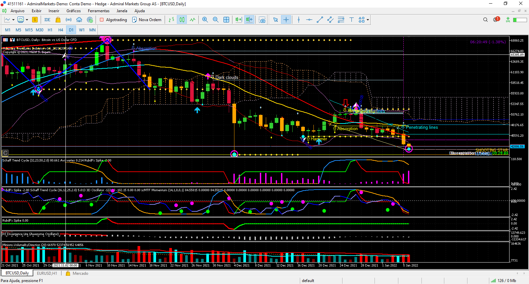Toggle Algotrading on or off
This screenshot has height=284, width=529.
[x=113, y=20]
